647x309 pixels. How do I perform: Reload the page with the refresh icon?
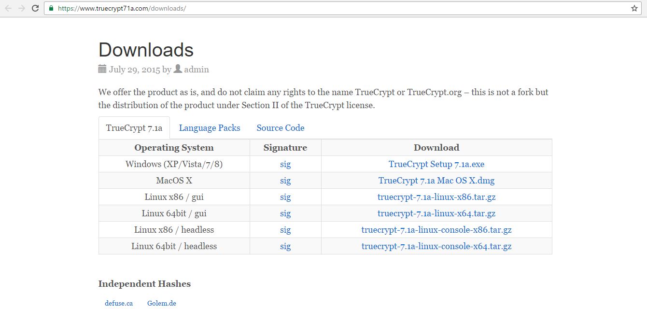click(35, 8)
